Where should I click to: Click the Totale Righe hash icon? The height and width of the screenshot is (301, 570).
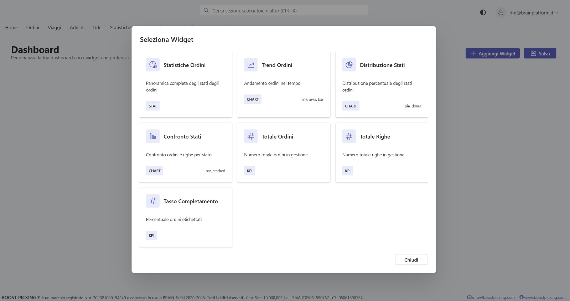pos(349,136)
